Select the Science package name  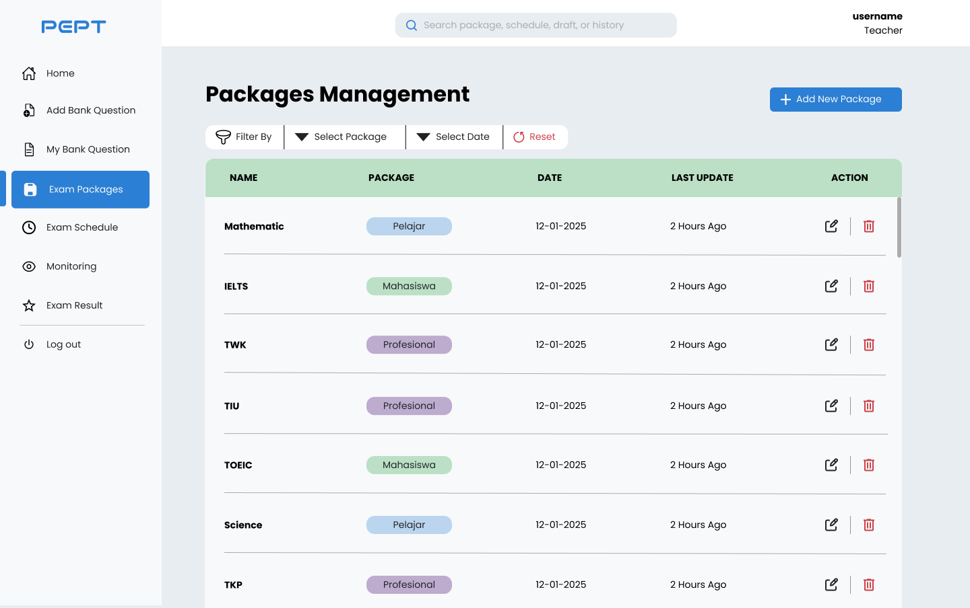pos(243,525)
